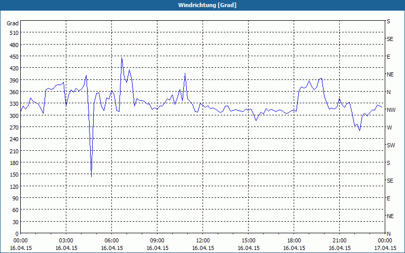Select the E compass label level with 450
405x253 pixels.
coord(388,57)
